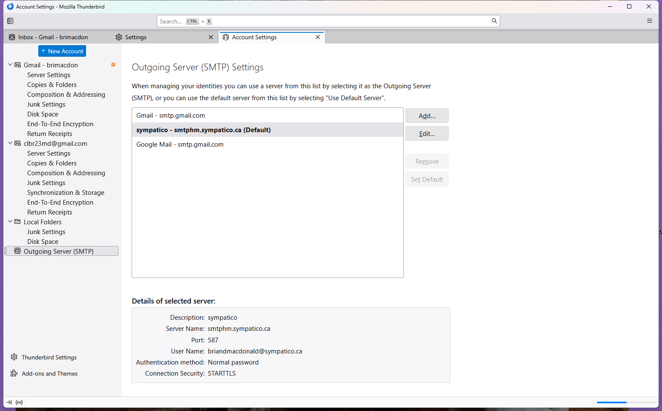Open Thunderbird Settings link
662x411 pixels.
pyautogui.click(x=49, y=357)
